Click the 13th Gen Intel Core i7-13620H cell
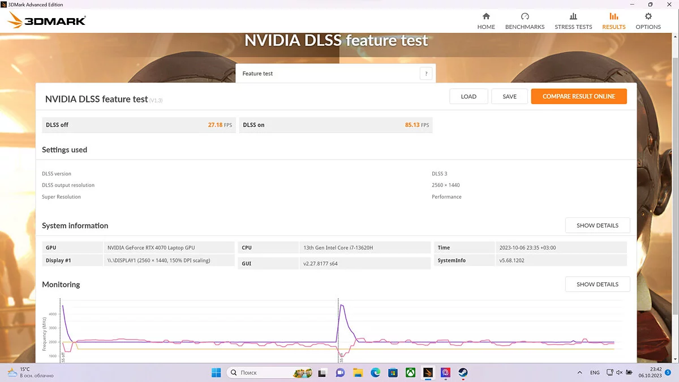The width and height of the screenshot is (679, 382). tap(365, 247)
